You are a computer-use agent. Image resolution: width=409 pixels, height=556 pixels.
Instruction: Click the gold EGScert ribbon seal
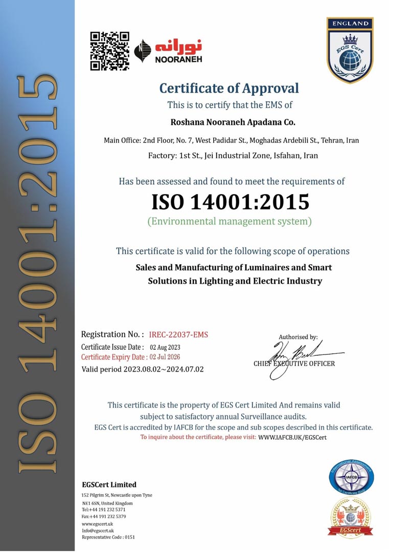tap(351, 518)
